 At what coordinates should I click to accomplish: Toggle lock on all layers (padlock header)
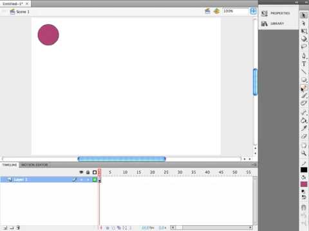(x=88, y=172)
